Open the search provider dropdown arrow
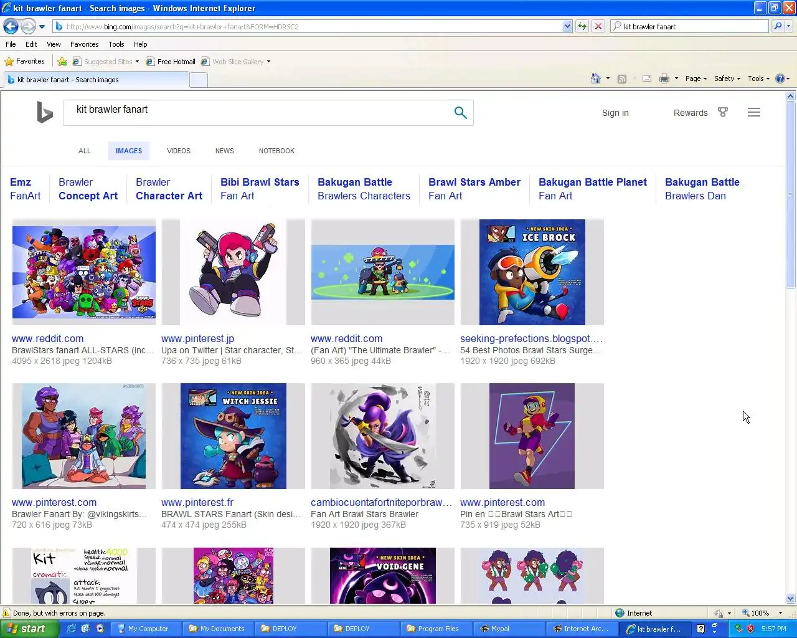 click(x=789, y=26)
